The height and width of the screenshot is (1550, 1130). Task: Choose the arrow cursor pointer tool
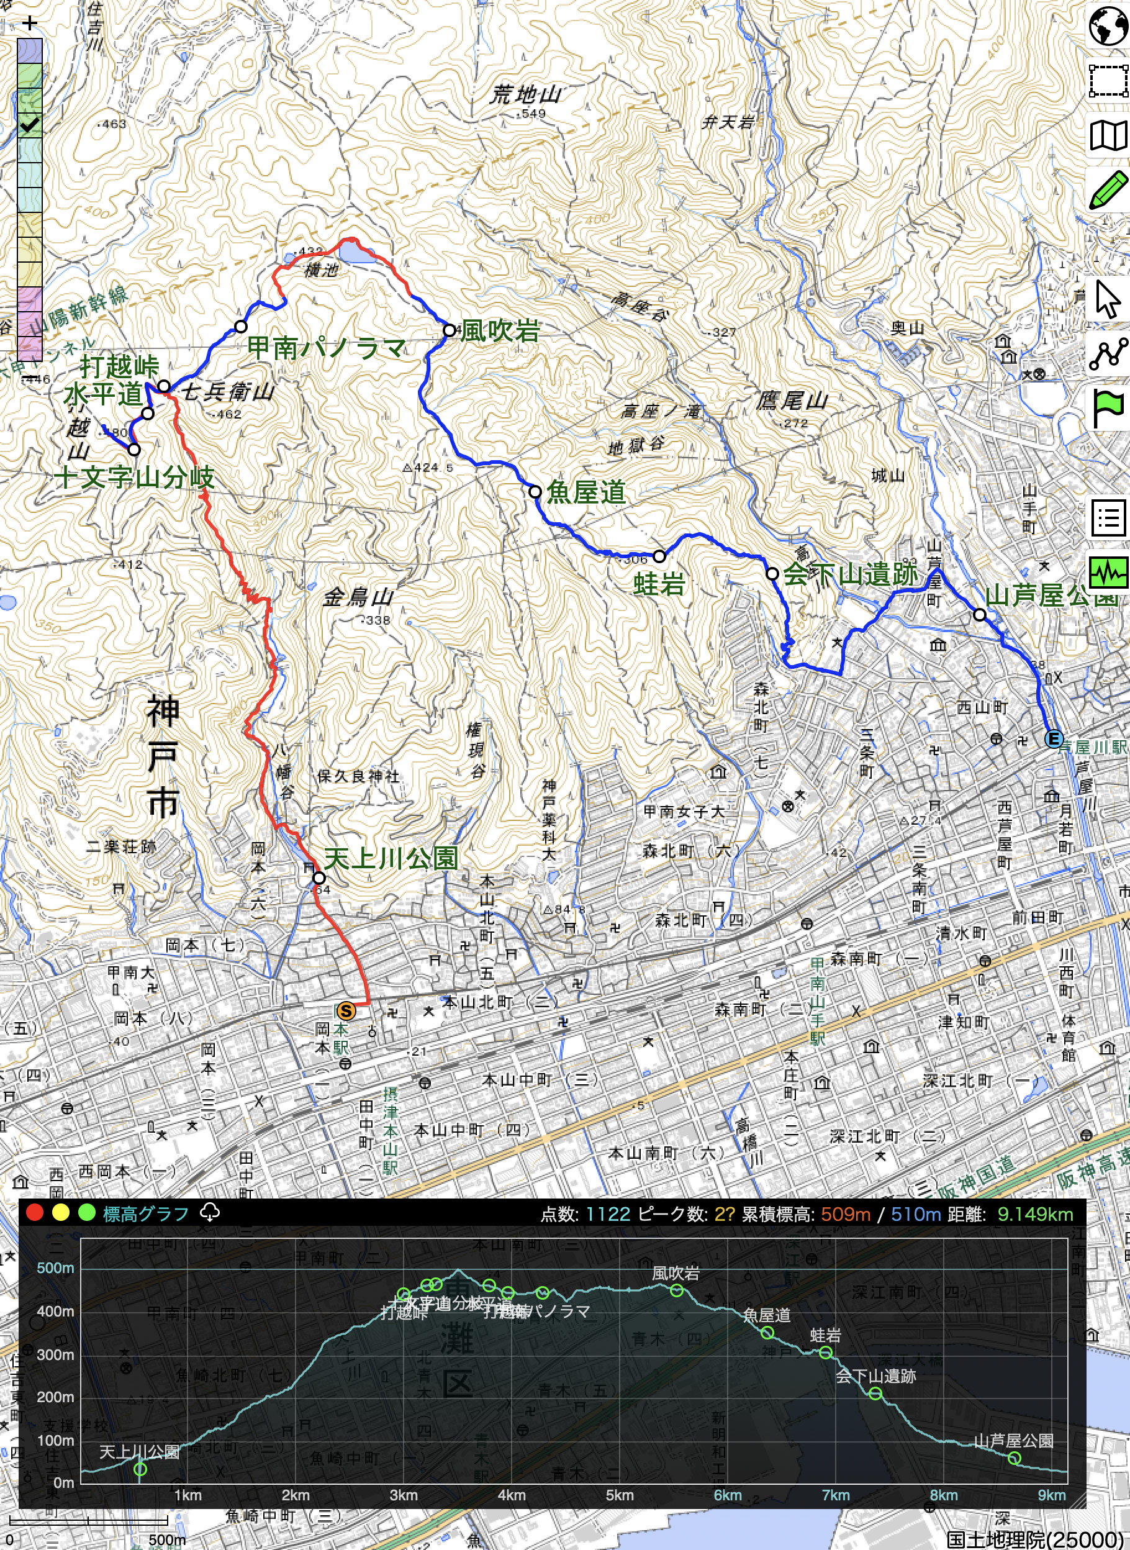(1108, 299)
